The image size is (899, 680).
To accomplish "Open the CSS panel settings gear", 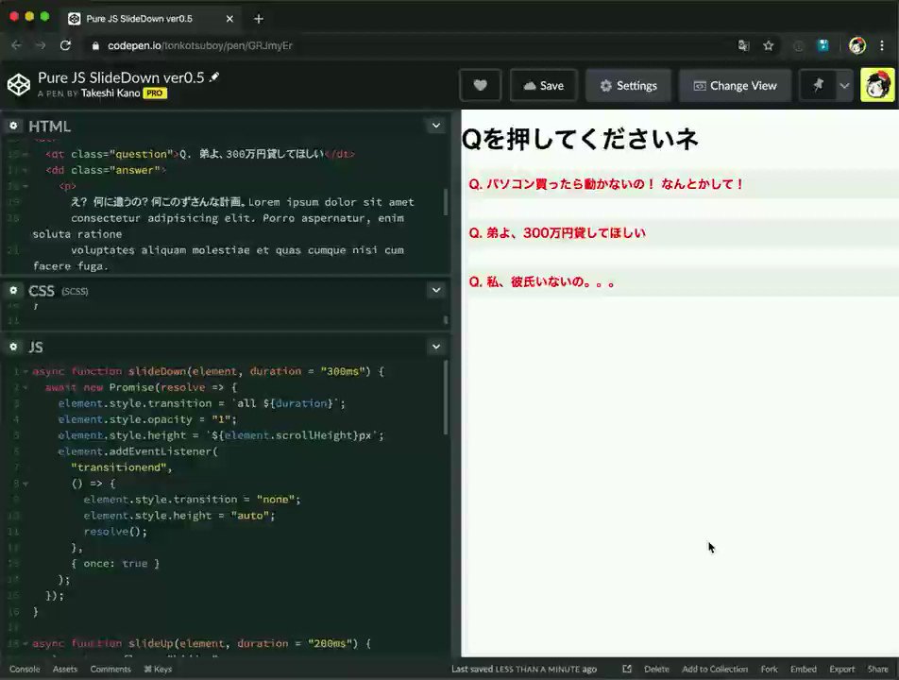I will [x=13, y=290].
